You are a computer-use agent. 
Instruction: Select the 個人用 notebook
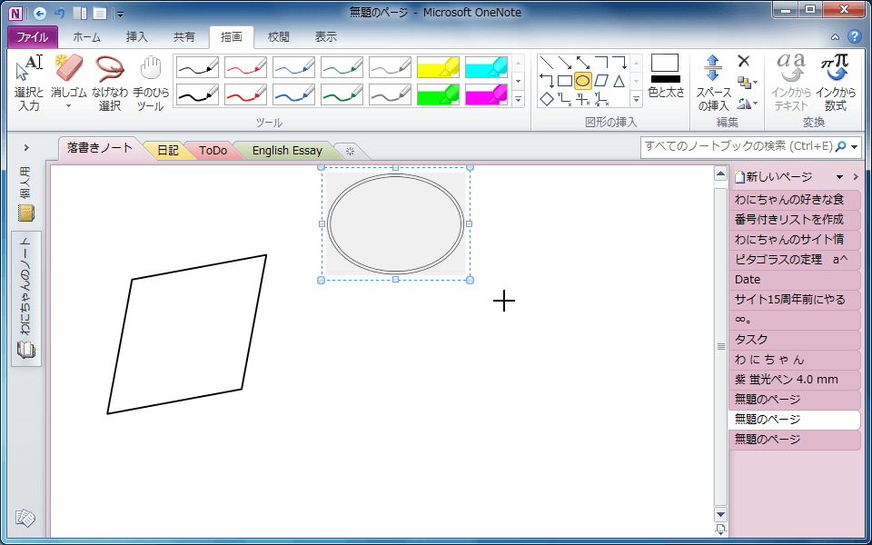pyautogui.click(x=26, y=193)
